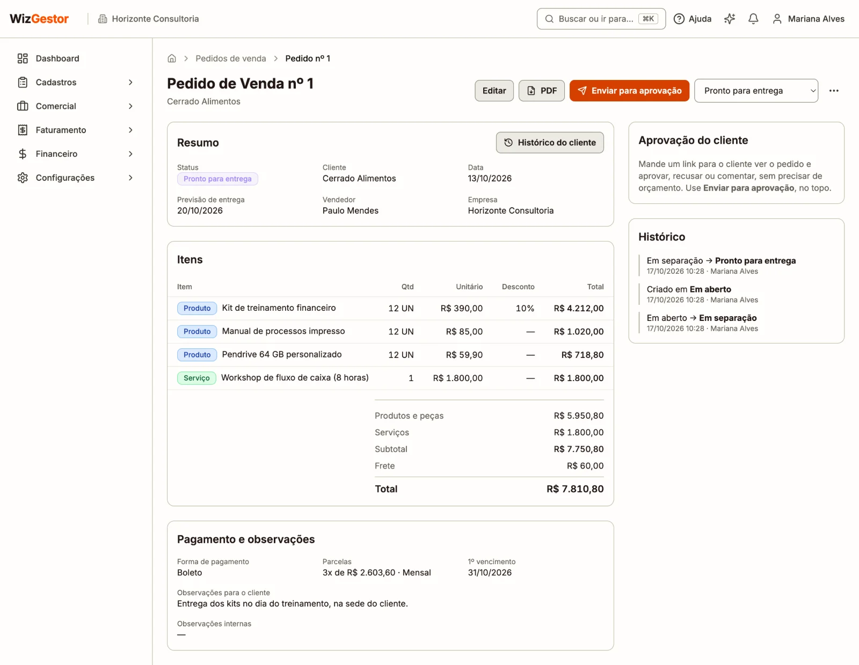Open the notifications bell

(753, 19)
